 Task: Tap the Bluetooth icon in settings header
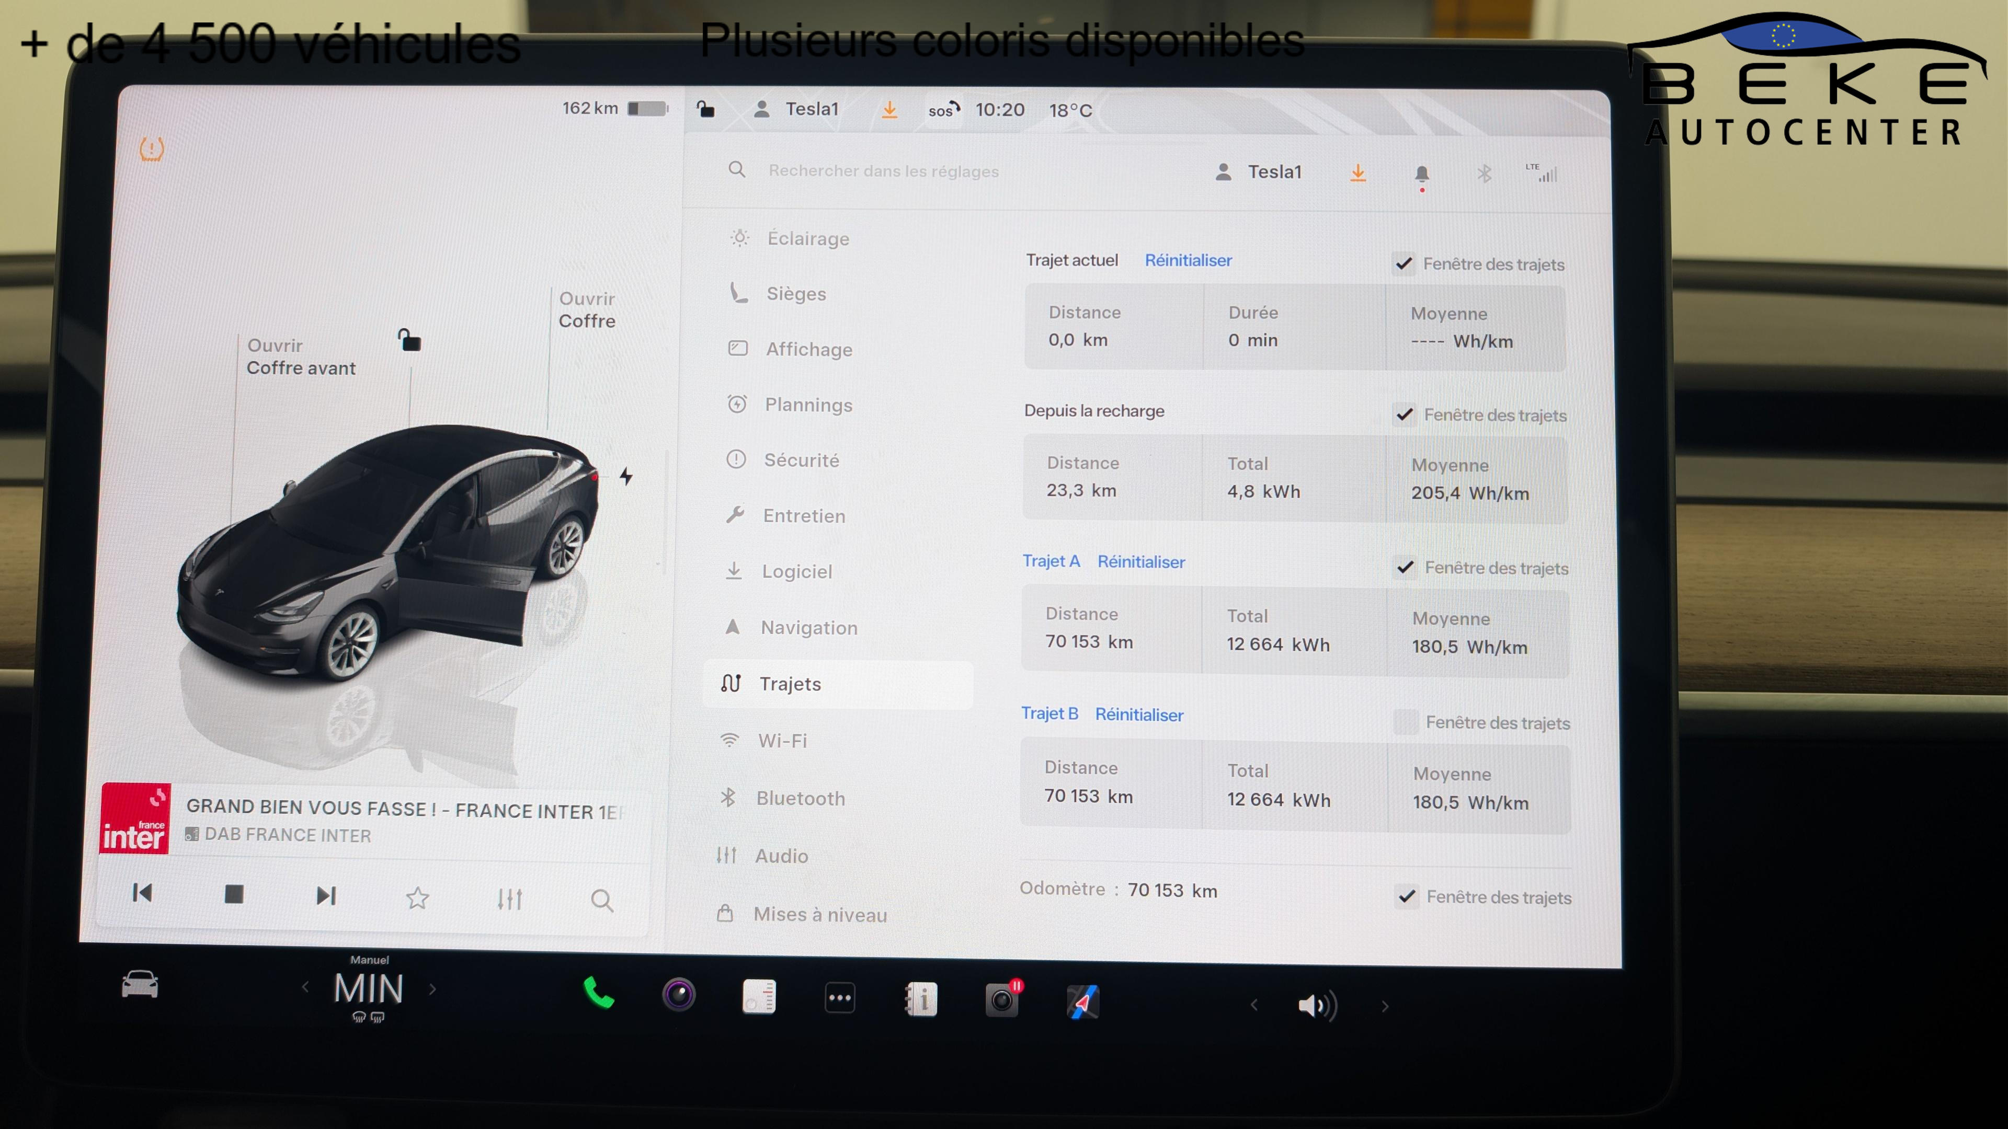[1484, 174]
